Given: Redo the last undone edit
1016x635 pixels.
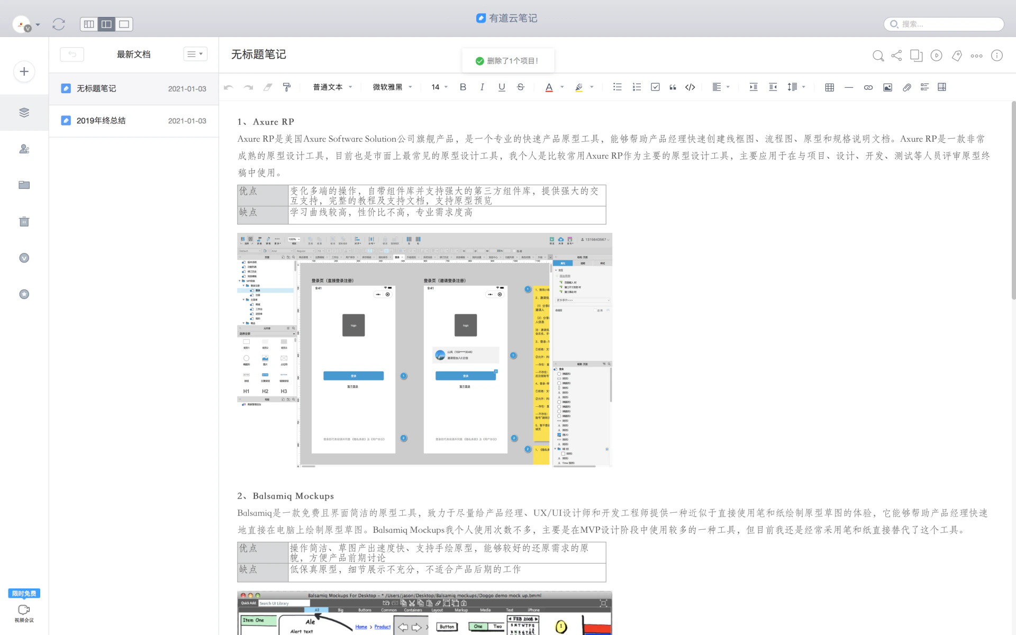Looking at the screenshot, I should (248, 87).
